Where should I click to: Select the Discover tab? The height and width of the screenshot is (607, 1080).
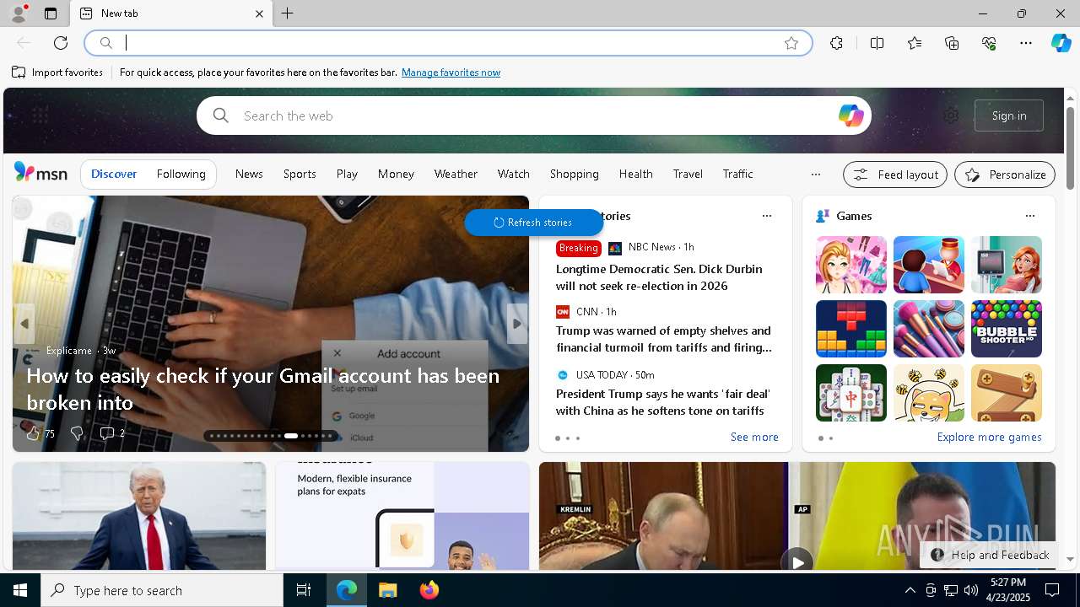(x=114, y=174)
